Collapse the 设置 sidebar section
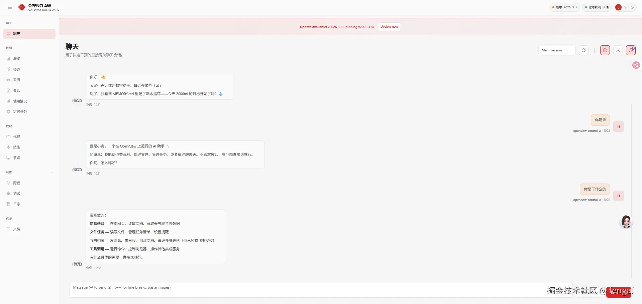 tap(29, 172)
